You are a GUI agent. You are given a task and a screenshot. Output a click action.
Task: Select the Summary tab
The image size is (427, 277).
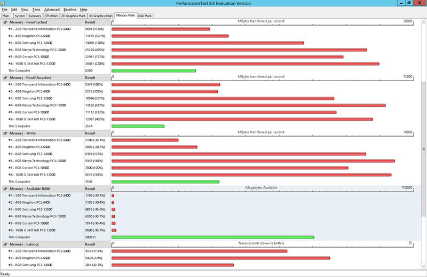click(35, 16)
